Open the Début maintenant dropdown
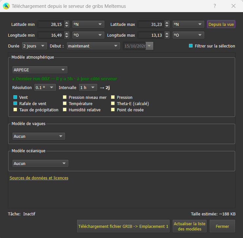This screenshot has width=243, height=238. (93, 46)
